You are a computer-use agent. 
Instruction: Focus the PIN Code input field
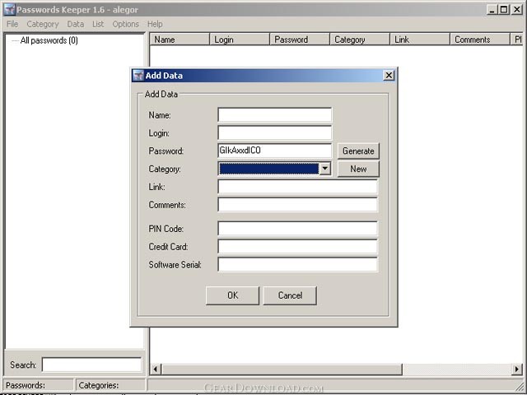(298, 229)
